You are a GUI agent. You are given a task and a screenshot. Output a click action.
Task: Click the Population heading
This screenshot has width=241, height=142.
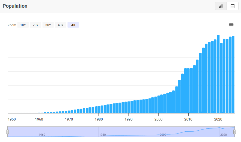(x=15, y=6)
